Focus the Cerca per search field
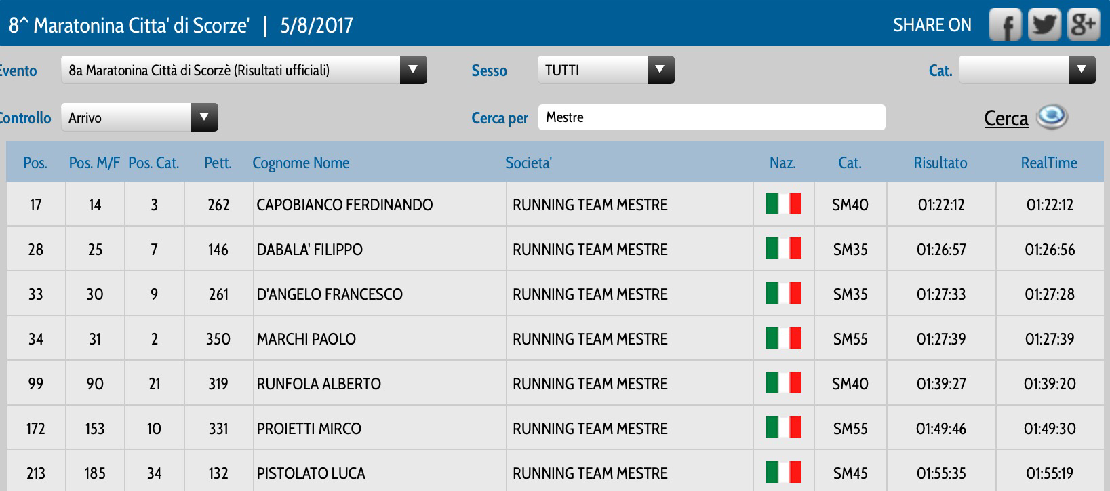1110x491 pixels. (711, 117)
